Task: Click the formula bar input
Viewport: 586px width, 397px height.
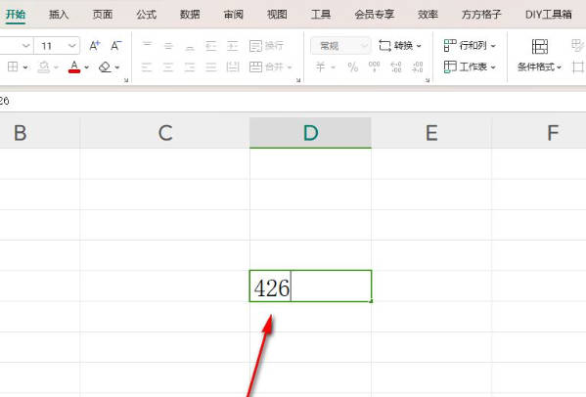Action: 293,101
